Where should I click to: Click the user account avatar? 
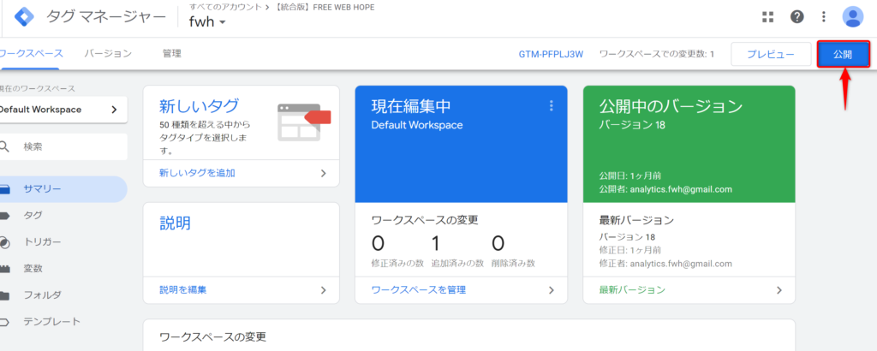click(852, 17)
